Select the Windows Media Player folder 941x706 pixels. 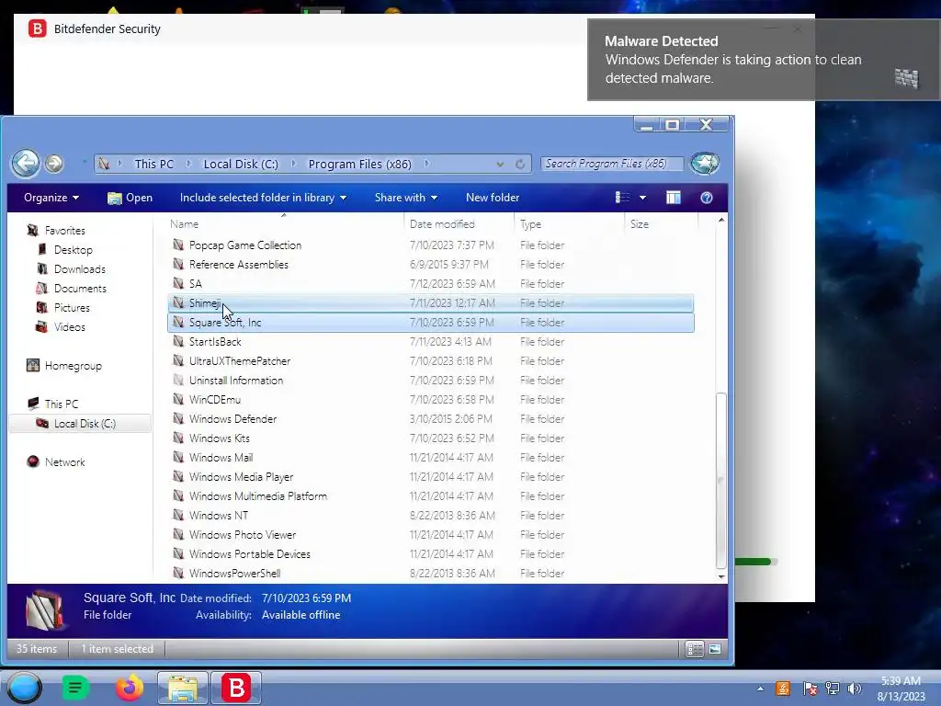[x=242, y=477]
